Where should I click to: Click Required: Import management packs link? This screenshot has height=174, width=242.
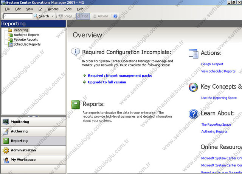[x=120, y=75]
